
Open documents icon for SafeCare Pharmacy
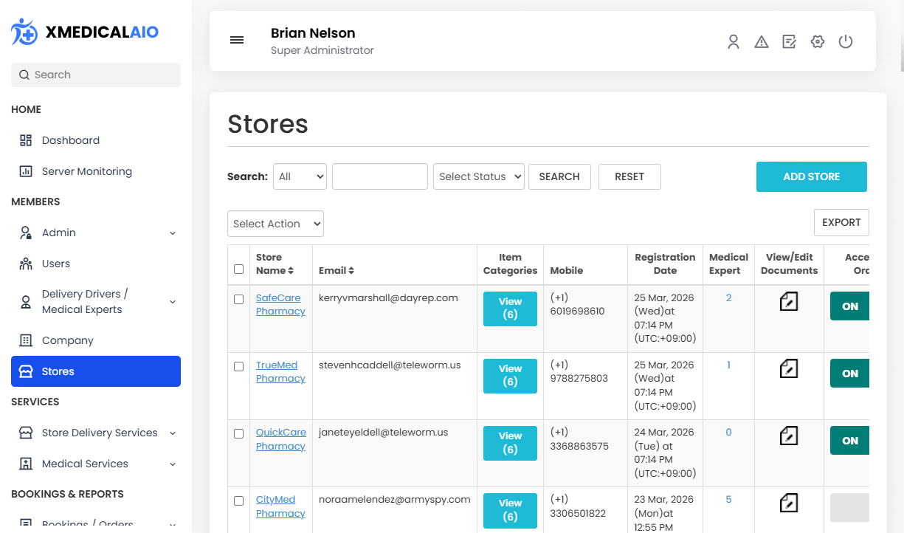(789, 301)
